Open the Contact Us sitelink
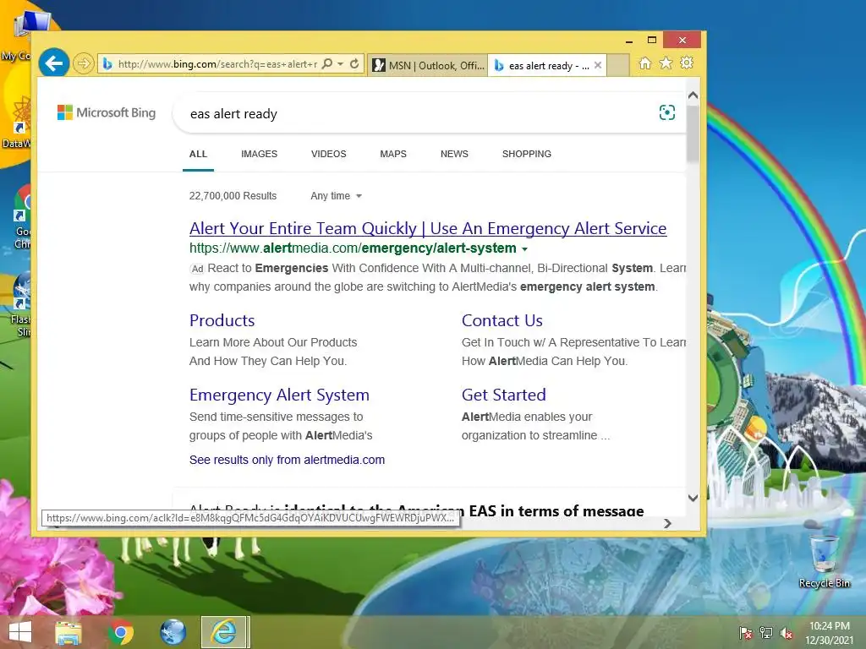The height and width of the screenshot is (649, 866). click(502, 320)
